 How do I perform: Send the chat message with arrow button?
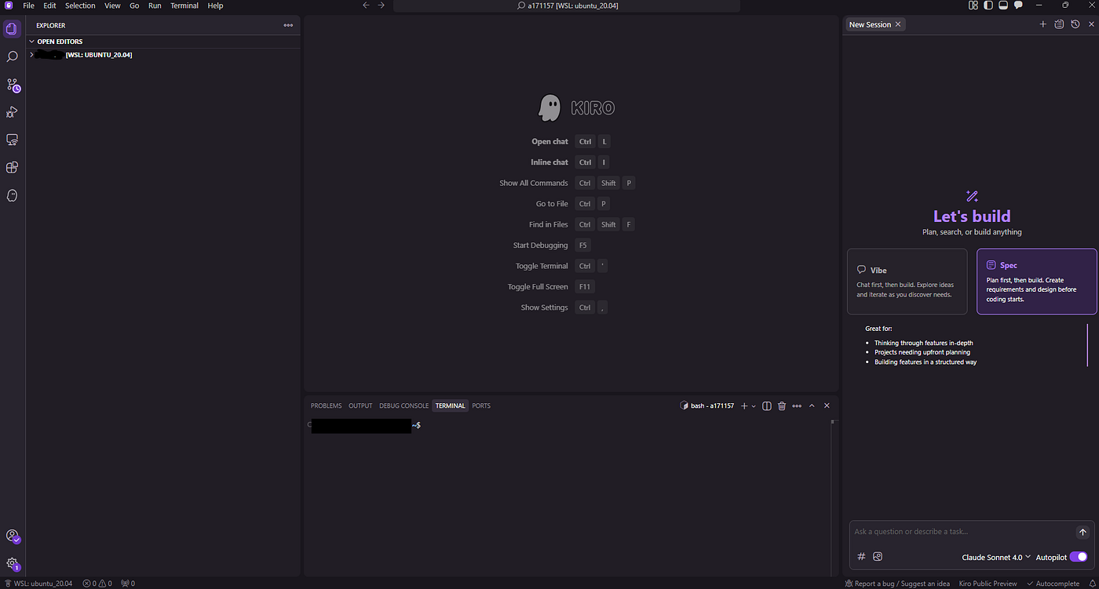tap(1083, 533)
